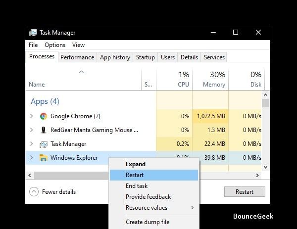Viewport: 297px width, 229px height.
Task: Switch to the App history tab
Action: (115, 57)
